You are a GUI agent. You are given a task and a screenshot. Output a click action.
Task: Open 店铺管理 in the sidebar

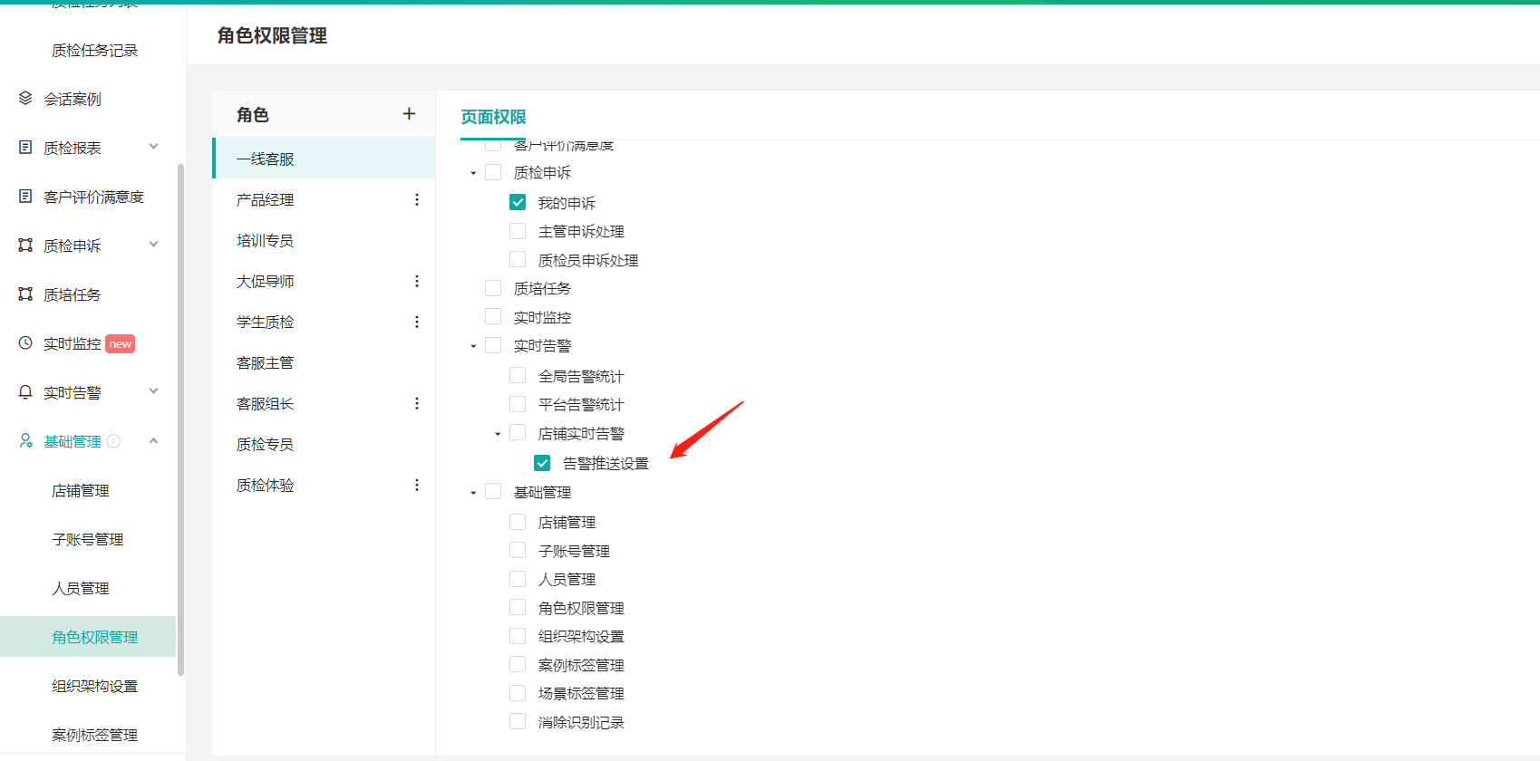(x=81, y=490)
